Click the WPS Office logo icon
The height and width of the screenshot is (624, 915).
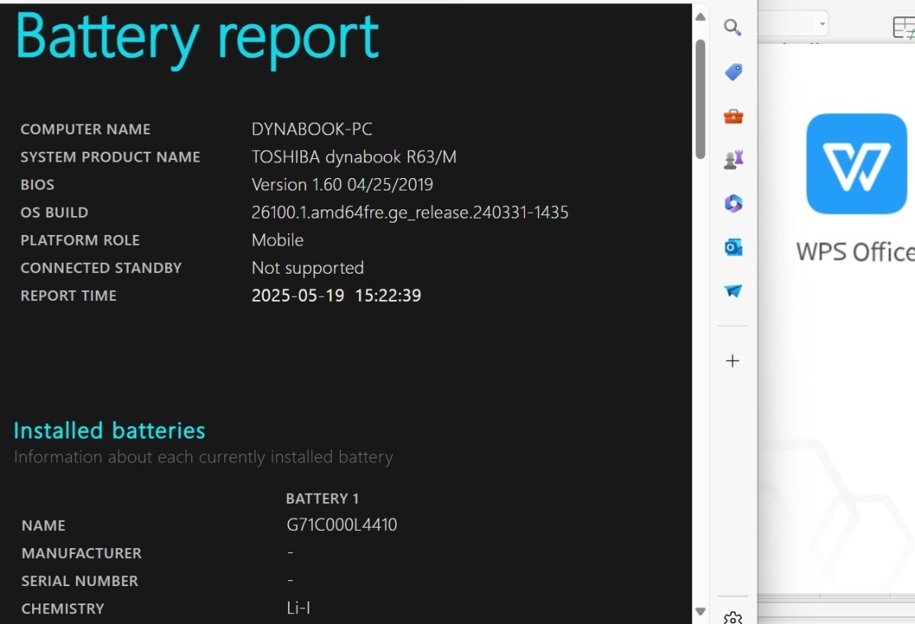[x=856, y=164]
